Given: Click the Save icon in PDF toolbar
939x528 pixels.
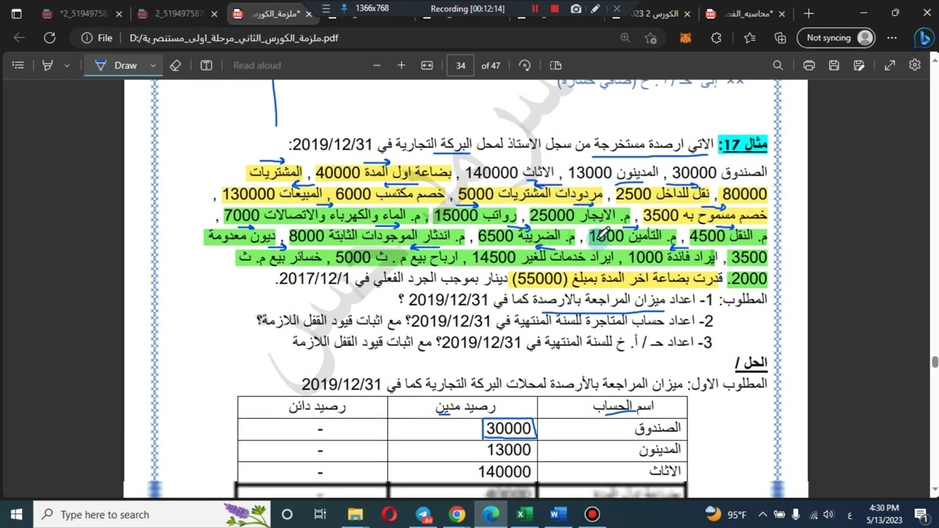Looking at the screenshot, I should [x=834, y=65].
